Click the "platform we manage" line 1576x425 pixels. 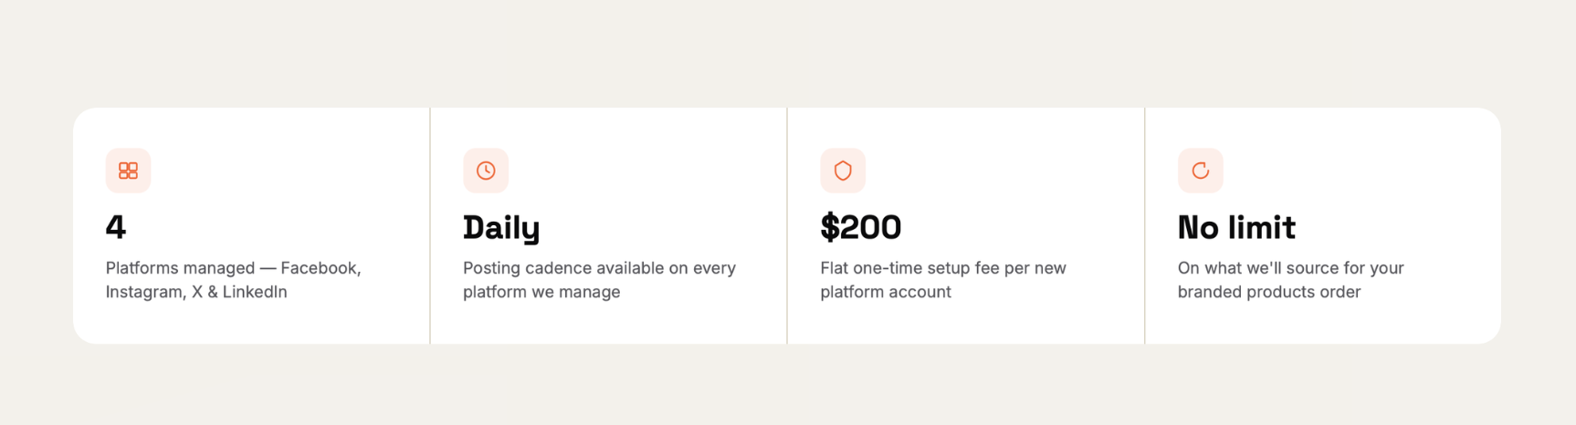pyautogui.click(x=541, y=292)
